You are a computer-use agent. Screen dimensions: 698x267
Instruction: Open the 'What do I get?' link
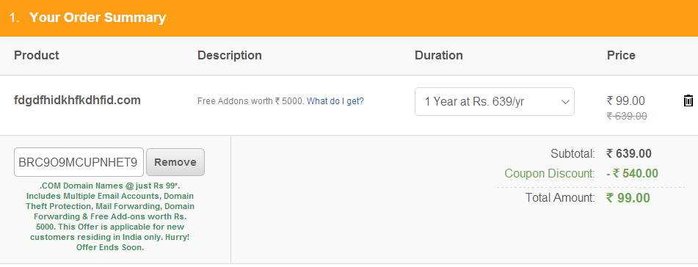(x=335, y=101)
